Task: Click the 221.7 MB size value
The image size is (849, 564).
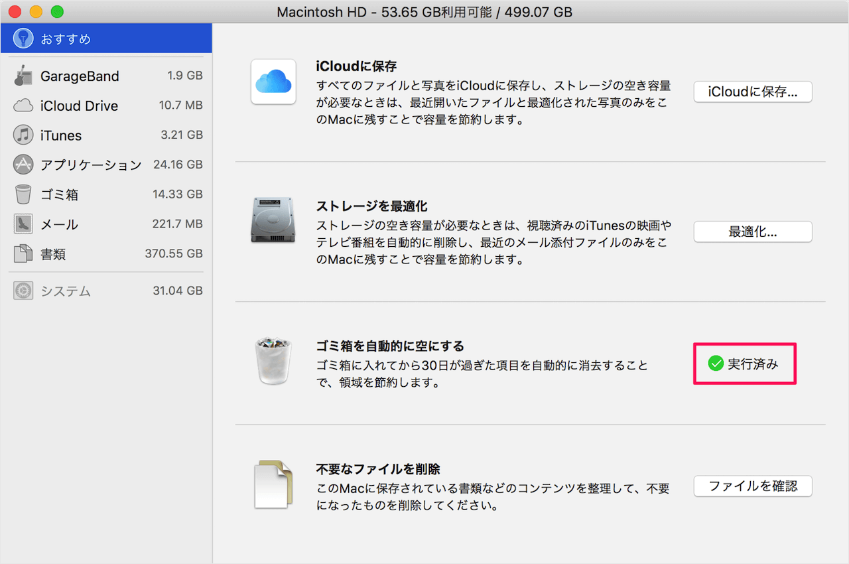Action: point(178,224)
